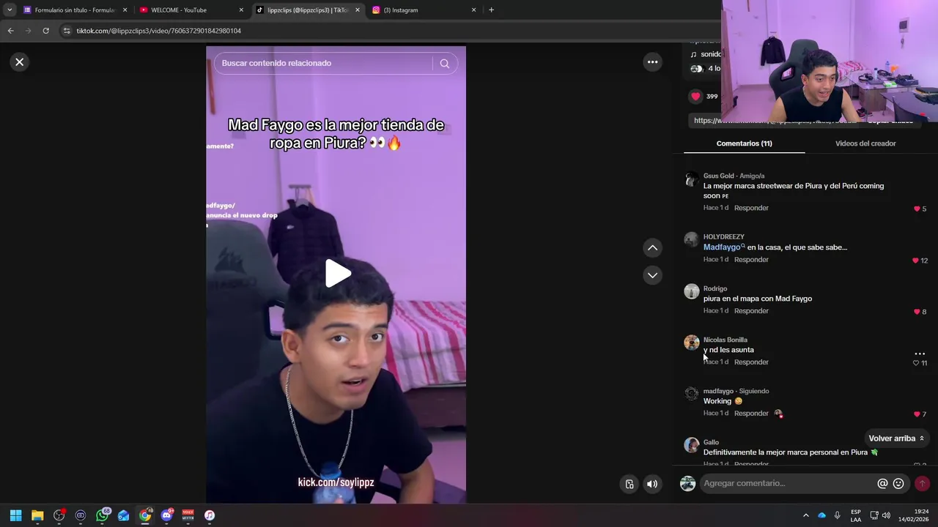Image resolution: width=938 pixels, height=527 pixels.
Task: Open the Chrome tab search dropdown
Action: coord(10,10)
